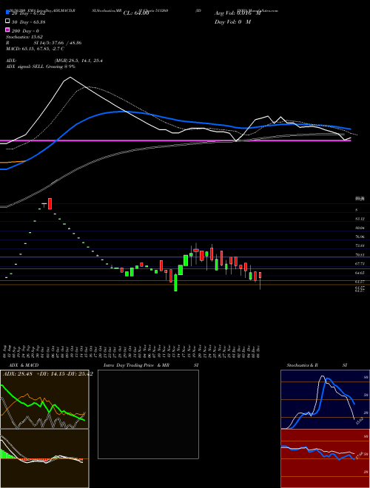
Task: Select the 73.88 price axis label
Action: (x=360, y=246)
